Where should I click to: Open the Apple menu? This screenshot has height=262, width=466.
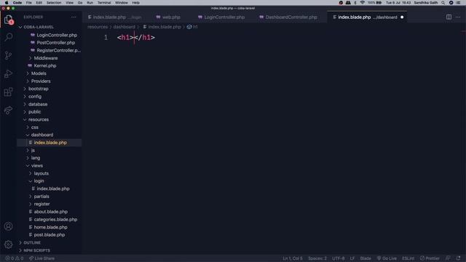7,3
